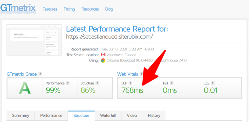The image size is (249, 122).
Task: Open the Waterfall tab
Action: (x=108, y=116)
